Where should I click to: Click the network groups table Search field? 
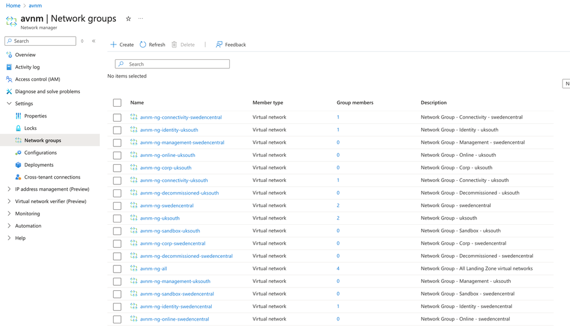[172, 64]
